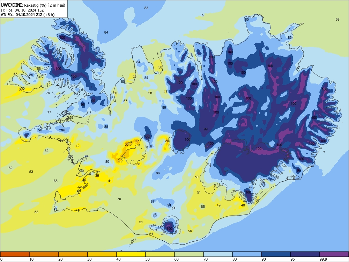Select the dark blue 90–95 legend swatch
This screenshot has width=349, height=262.
(x=276, y=254)
